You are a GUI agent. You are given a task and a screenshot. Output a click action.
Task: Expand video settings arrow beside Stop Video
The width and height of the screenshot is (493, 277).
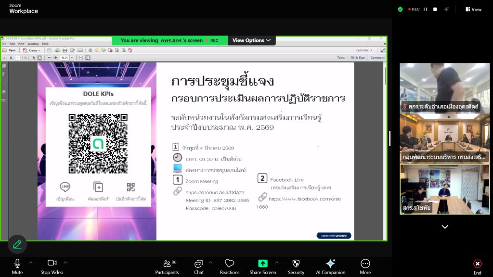65,263
